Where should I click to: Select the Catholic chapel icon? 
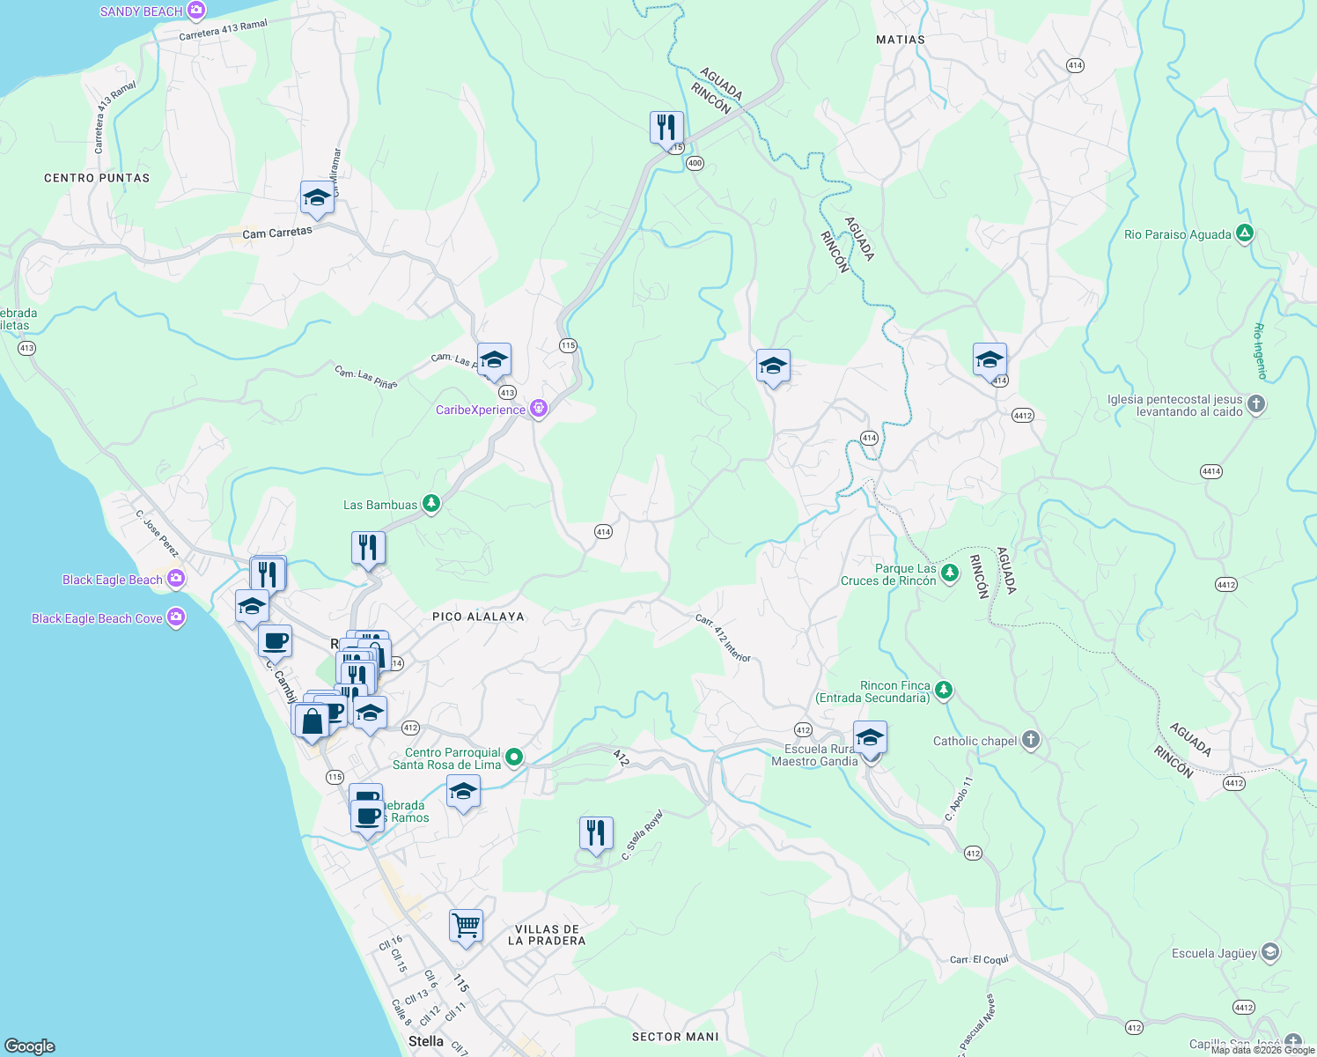[x=1031, y=740]
